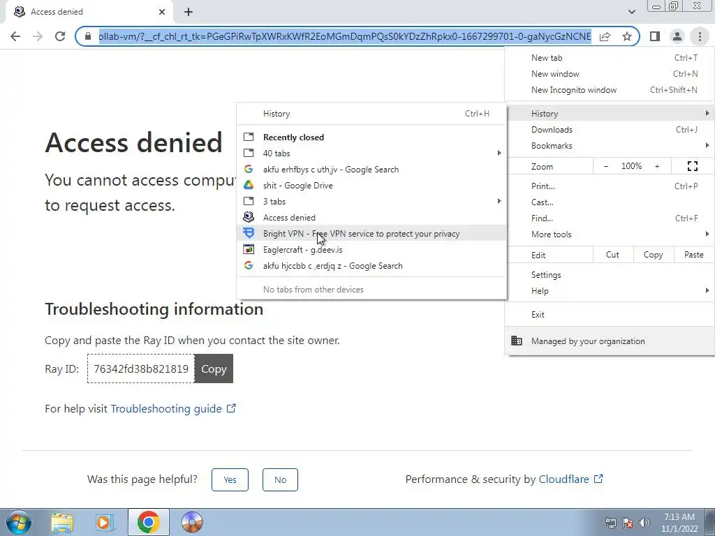Open the tab search chevron

[x=631, y=12]
